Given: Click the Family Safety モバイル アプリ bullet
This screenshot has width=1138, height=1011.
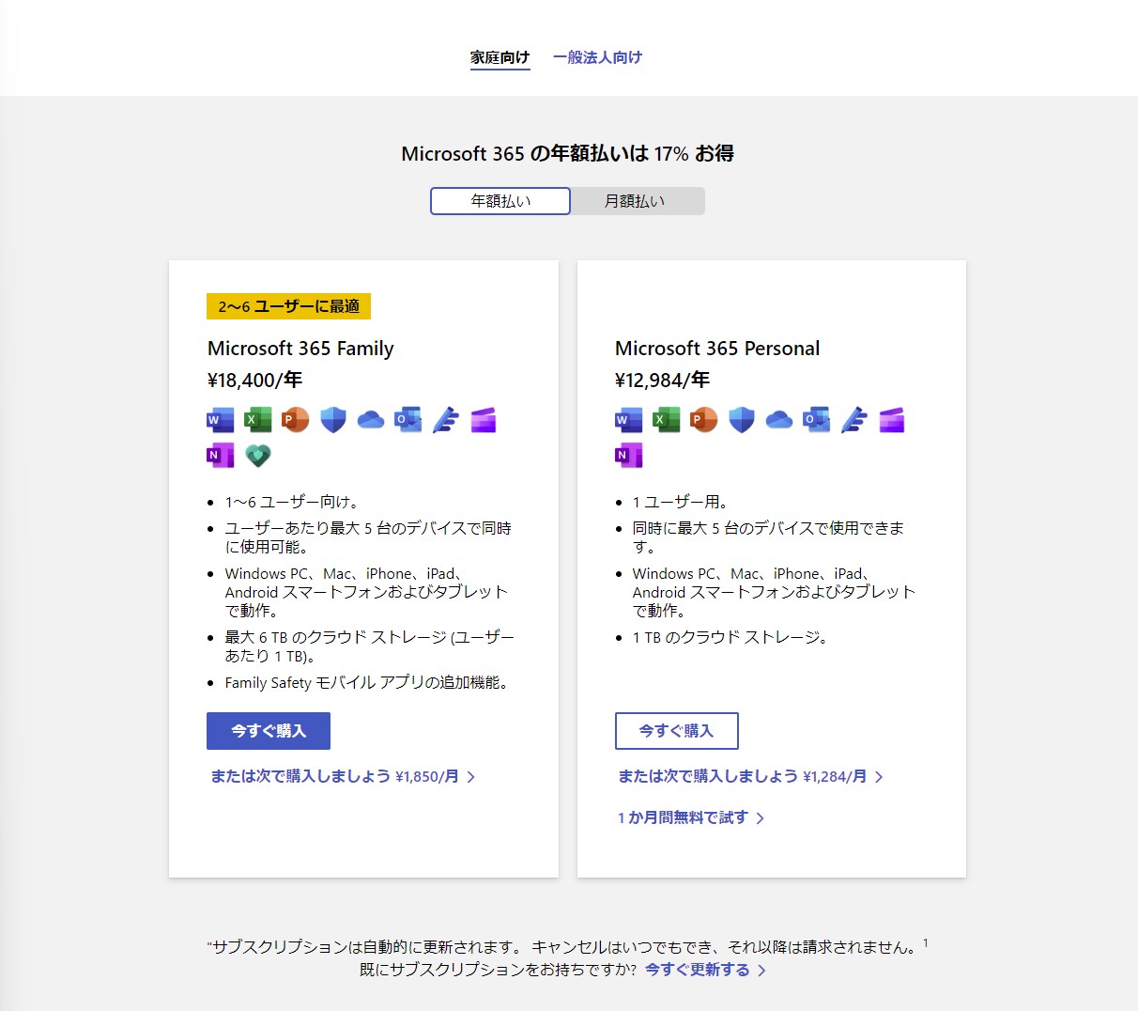Looking at the screenshot, I should [370, 683].
